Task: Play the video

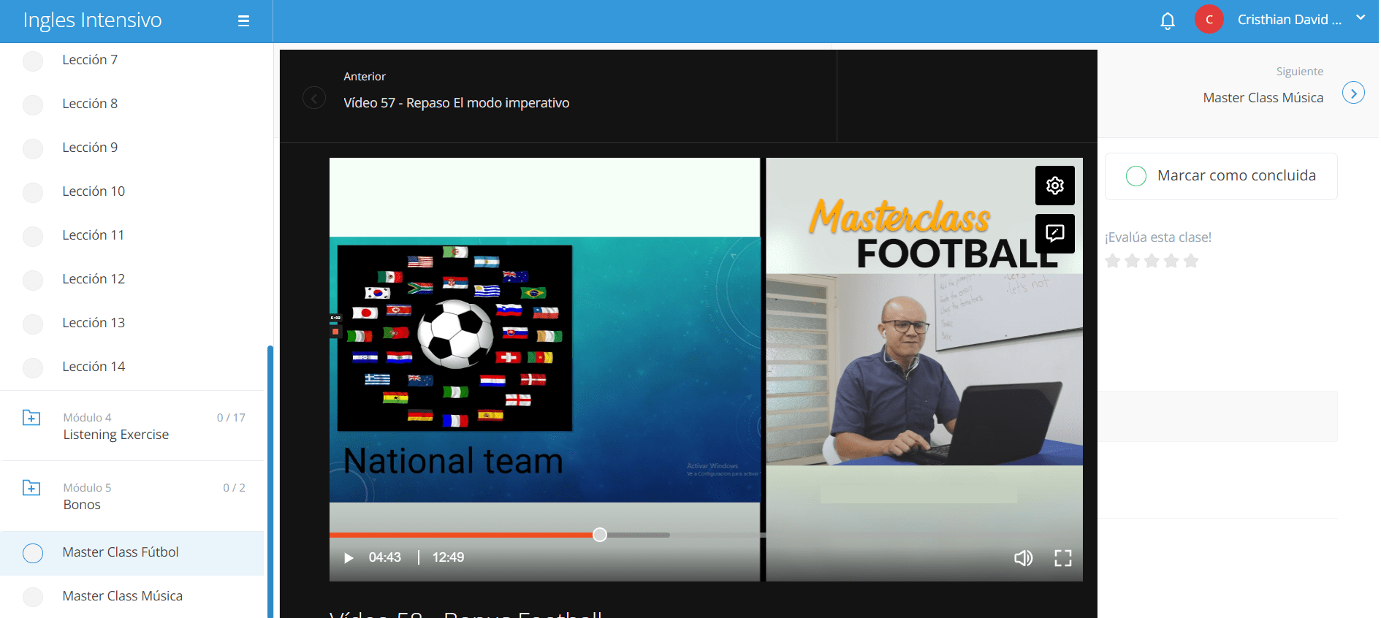Action: pos(349,558)
